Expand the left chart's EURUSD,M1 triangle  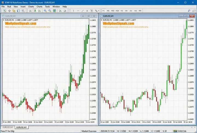[x=4, y=20]
